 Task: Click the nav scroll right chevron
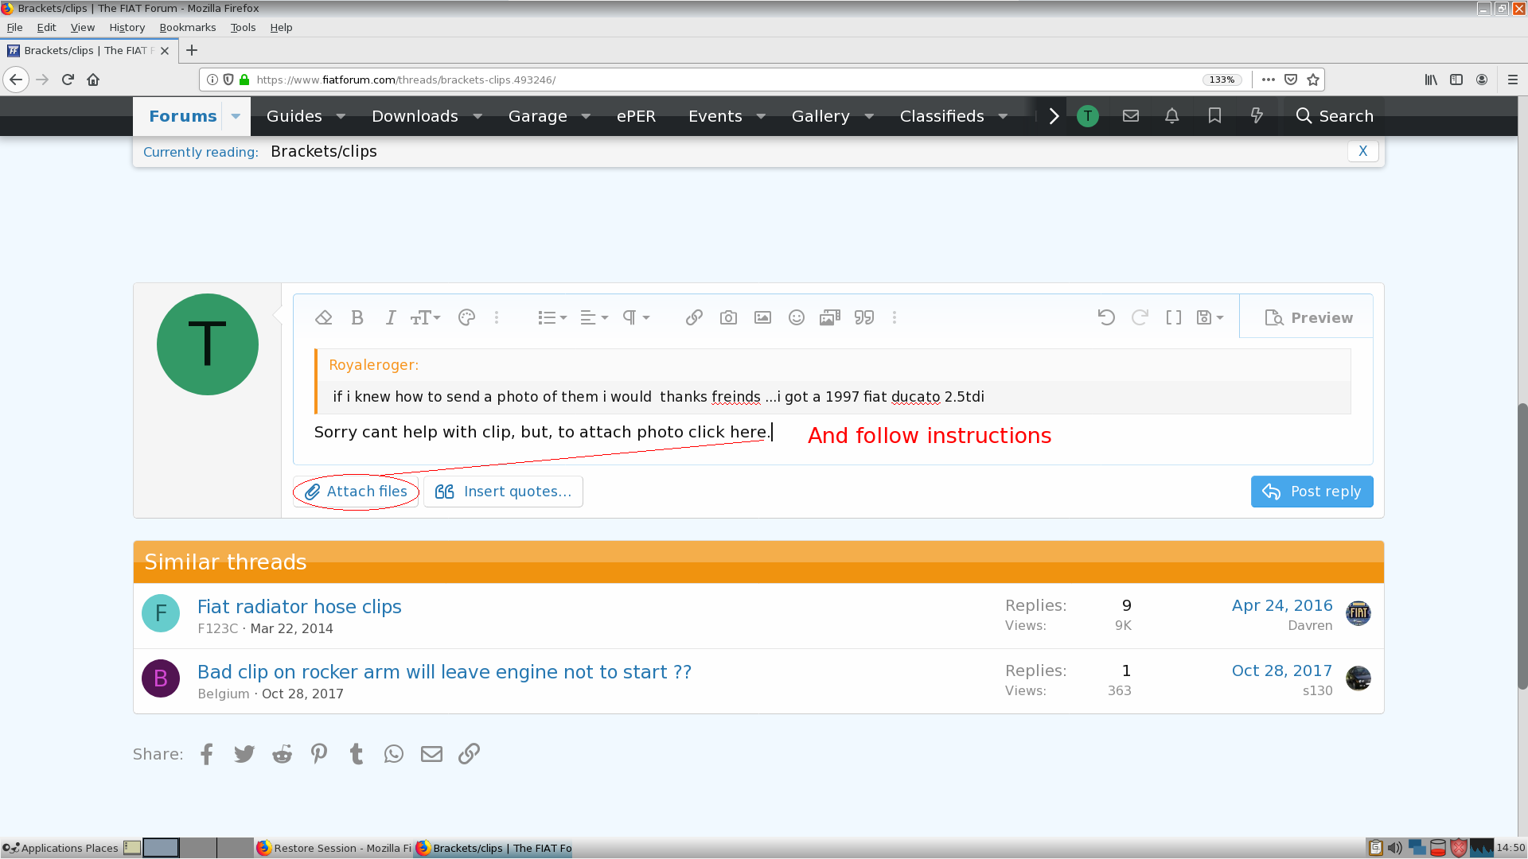[1054, 116]
